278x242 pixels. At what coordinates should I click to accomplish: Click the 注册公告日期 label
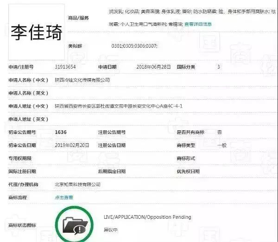click(x=112, y=145)
